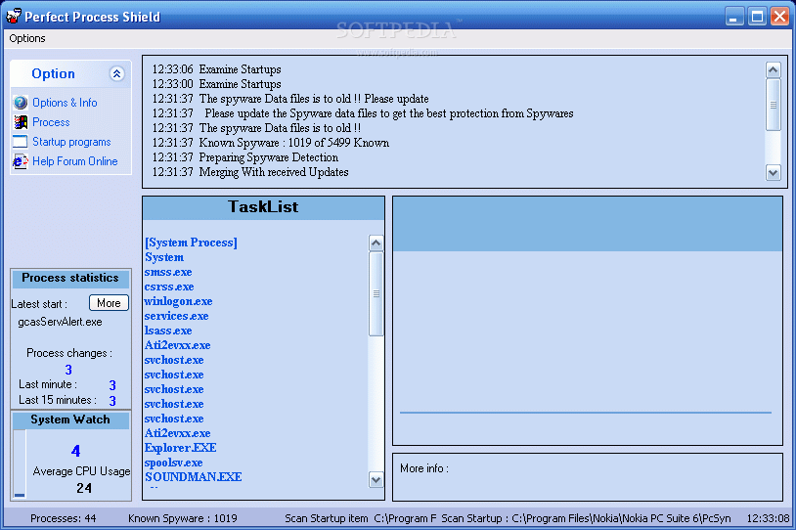
Task: Click the 12:33:08 clock in status bar
Action: pyautogui.click(x=768, y=518)
